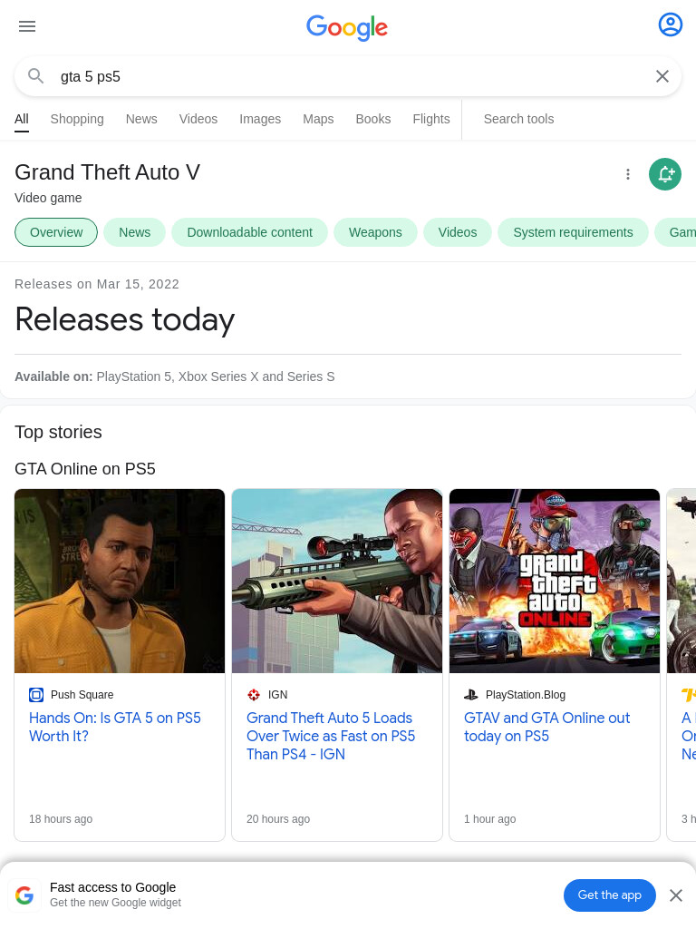
Task: Click the GTA Online on PS5 heading
Action: pos(85,469)
